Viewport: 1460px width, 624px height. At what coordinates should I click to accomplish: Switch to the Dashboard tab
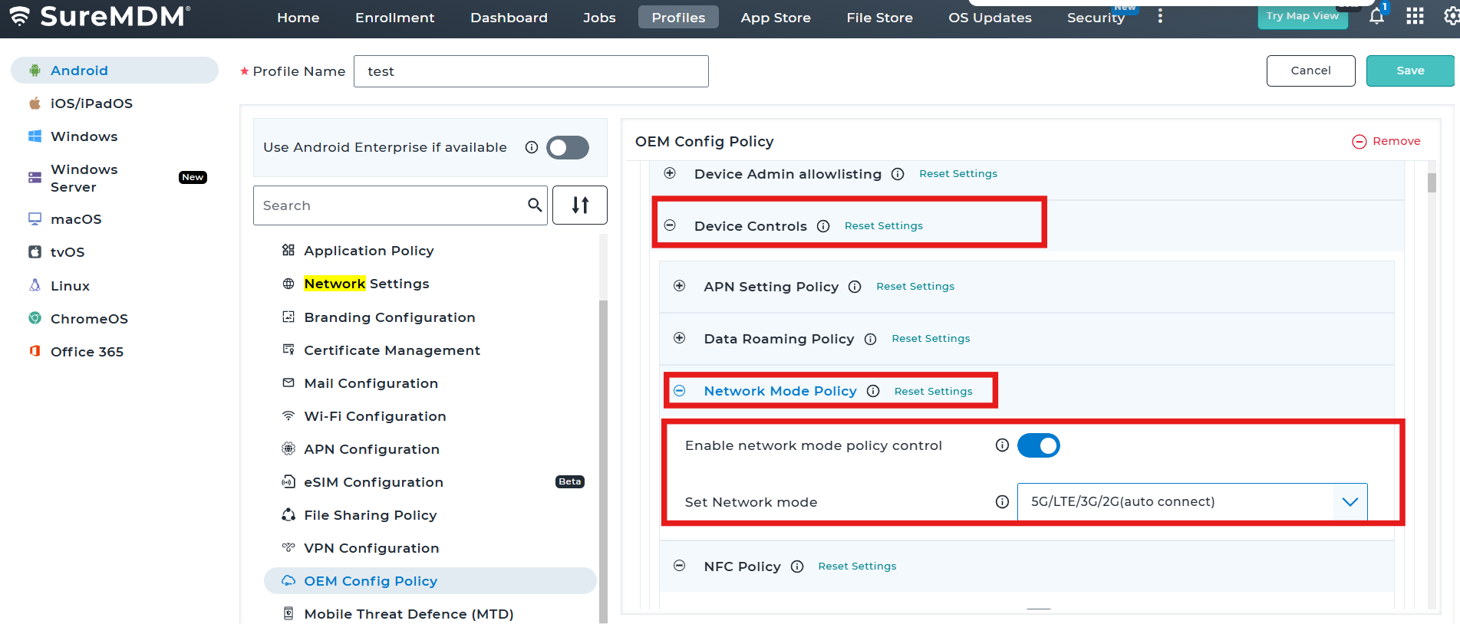pyautogui.click(x=509, y=18)
